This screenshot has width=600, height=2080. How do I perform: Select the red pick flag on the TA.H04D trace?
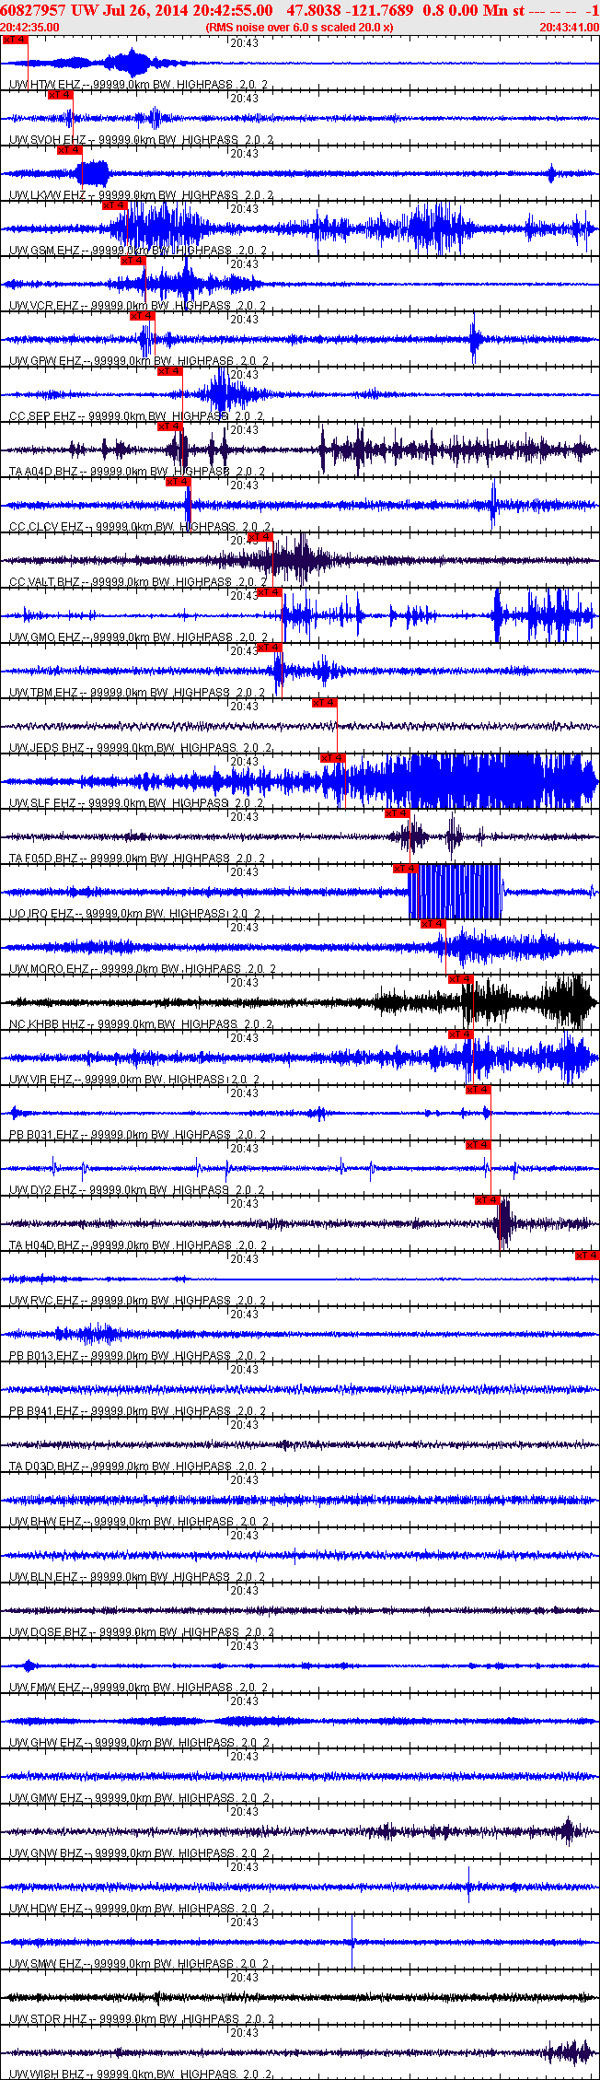[487, 1200]
